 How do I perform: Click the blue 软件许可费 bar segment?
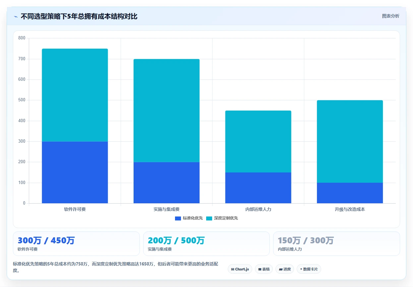click(75, 172)
